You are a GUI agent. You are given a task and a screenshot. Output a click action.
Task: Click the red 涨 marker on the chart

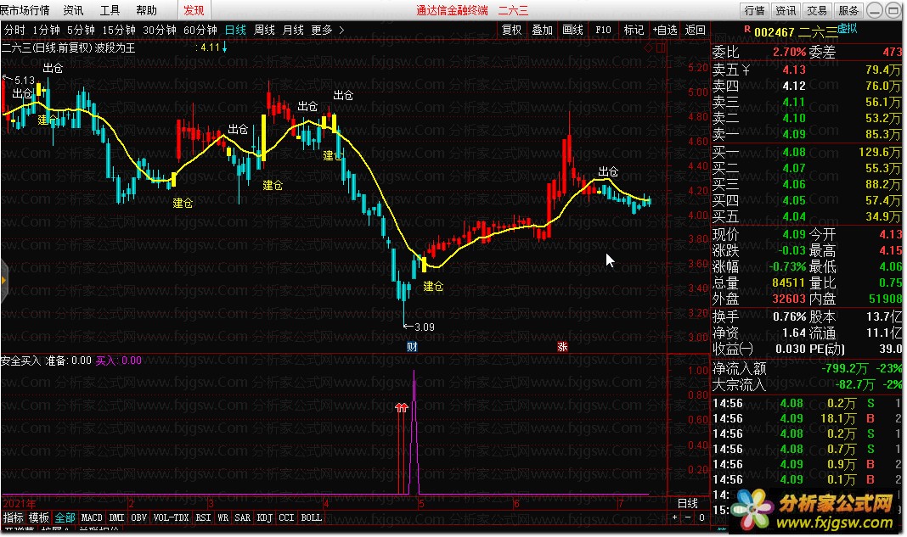pos(561,346)
